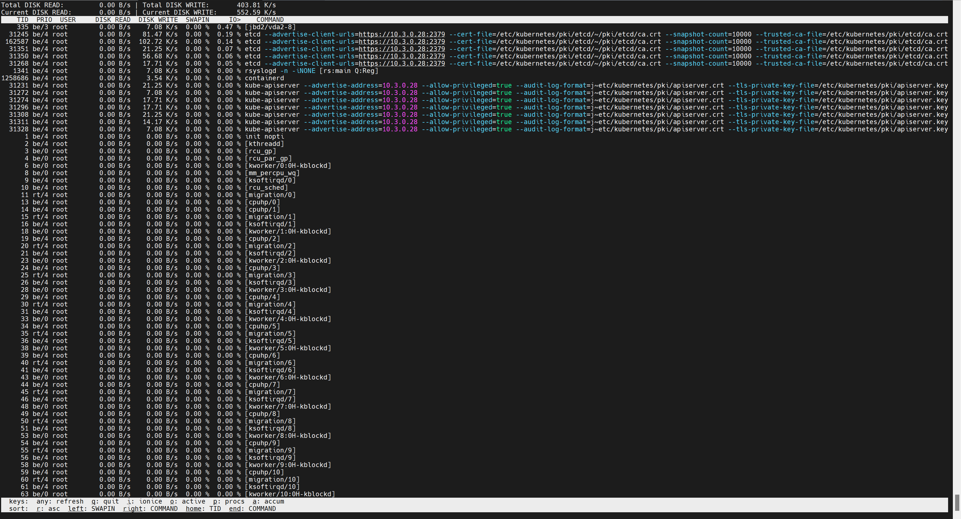The image size is (961, 519).
Task: Click the init nopti process row
Action: pyautogui.click(x=264, y=137)
